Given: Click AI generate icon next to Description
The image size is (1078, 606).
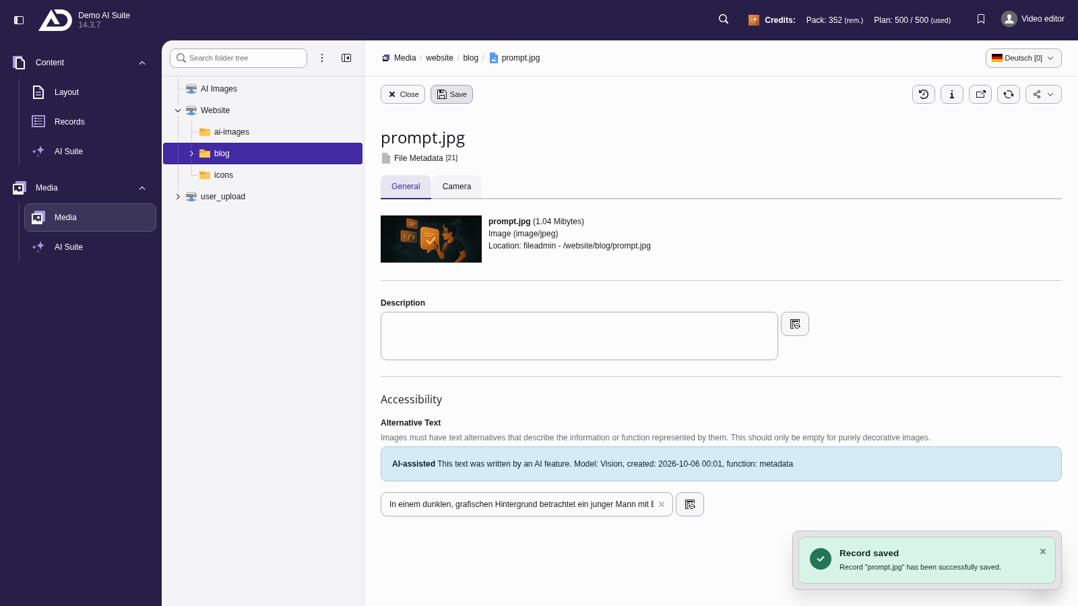Looking at the screenshot, I should click(795, 324).
